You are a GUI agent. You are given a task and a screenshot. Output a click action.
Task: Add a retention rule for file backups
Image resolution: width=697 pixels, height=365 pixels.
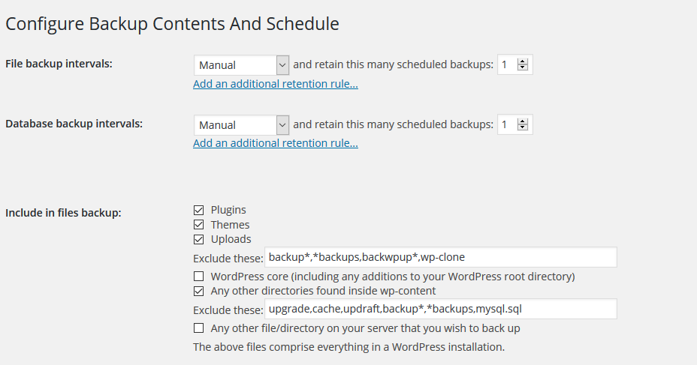coord(276,84)
